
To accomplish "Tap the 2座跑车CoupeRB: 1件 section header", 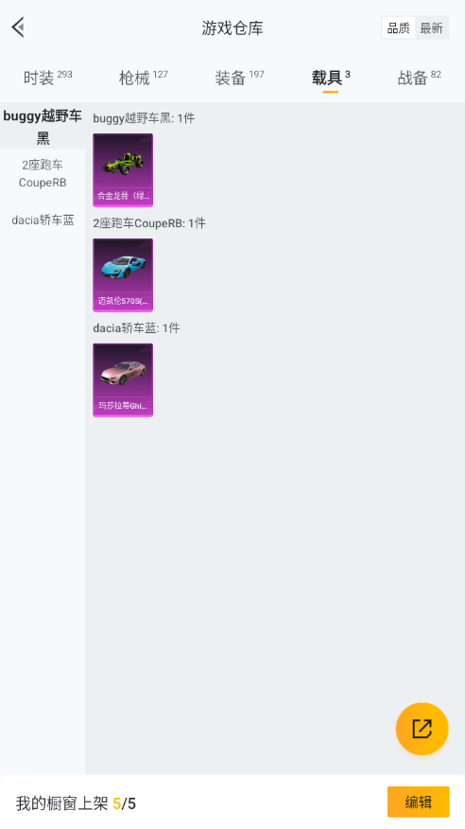I will click(x=149, y=223).
